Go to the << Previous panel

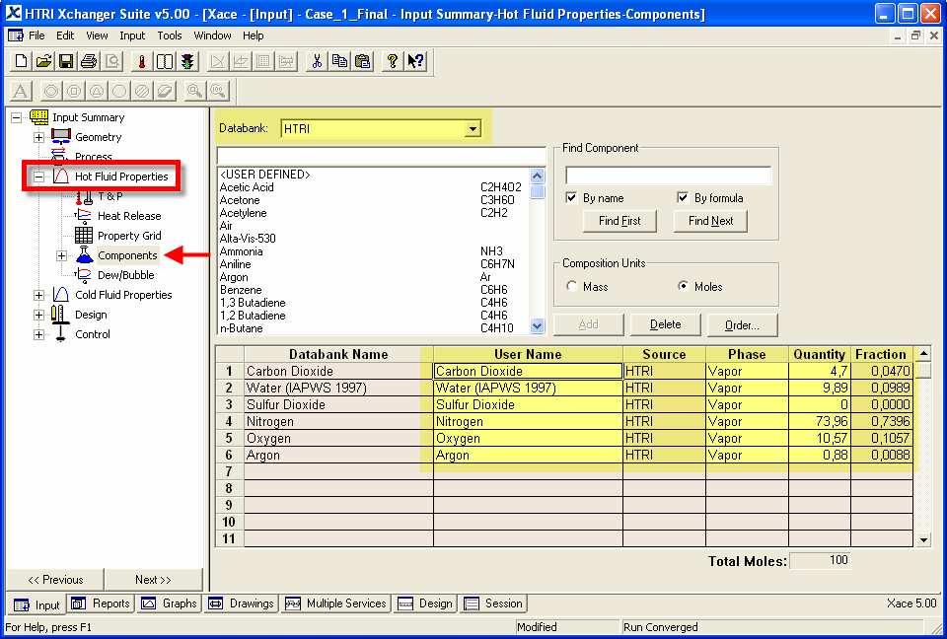[55, 580]
